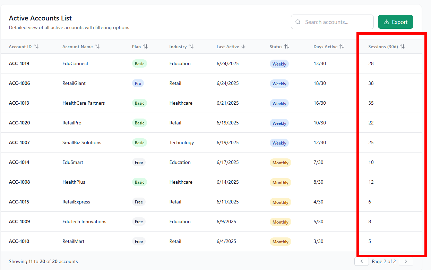Focus the Search accounts field

(x=332, y=22)
